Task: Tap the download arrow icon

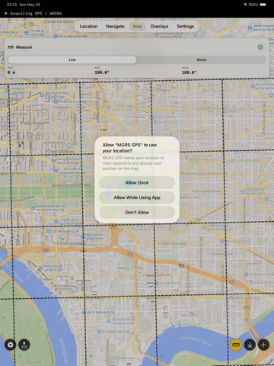Action: [250, 345]
